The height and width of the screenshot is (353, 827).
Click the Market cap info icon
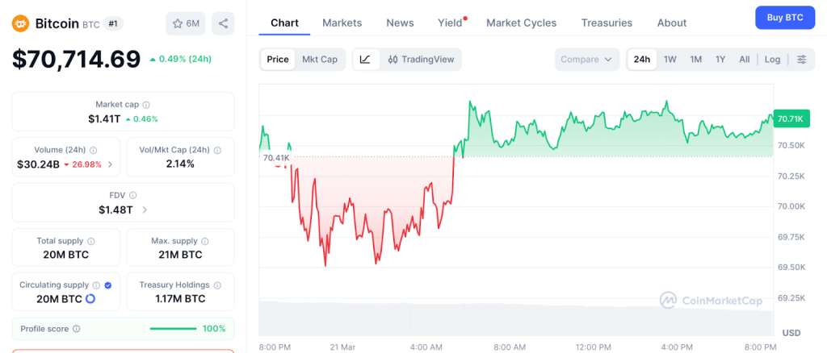pyautogui.click(x=146, y=105)
